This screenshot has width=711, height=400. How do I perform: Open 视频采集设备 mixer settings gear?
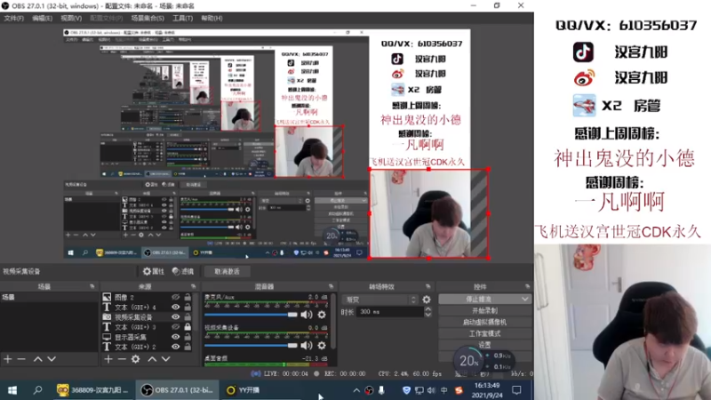point(322,346)
